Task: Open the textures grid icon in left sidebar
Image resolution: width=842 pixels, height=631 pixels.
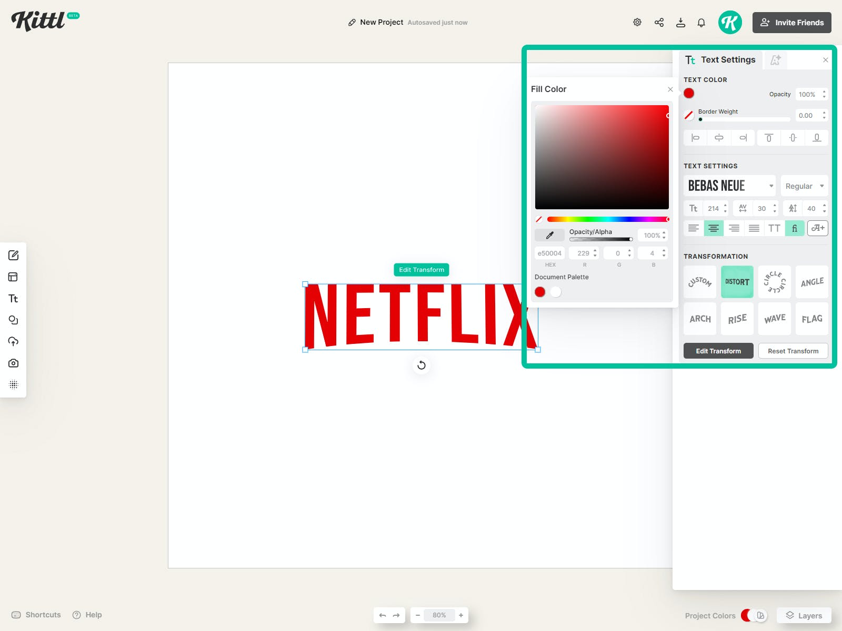Action: click(14, 385)
